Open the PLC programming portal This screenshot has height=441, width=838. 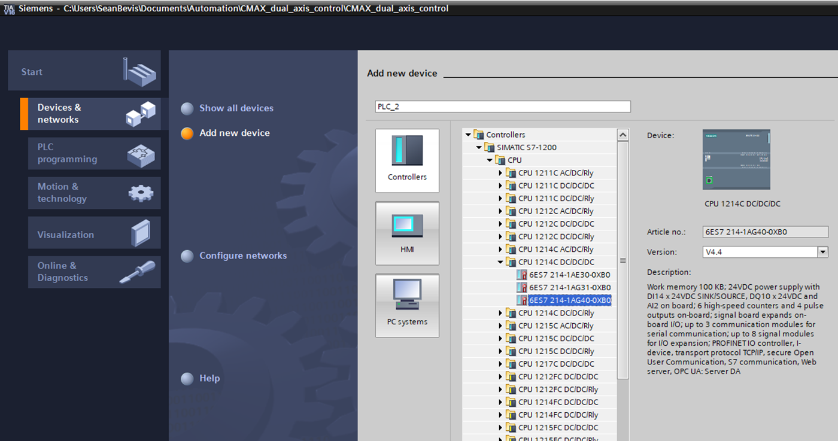point(94,153)
